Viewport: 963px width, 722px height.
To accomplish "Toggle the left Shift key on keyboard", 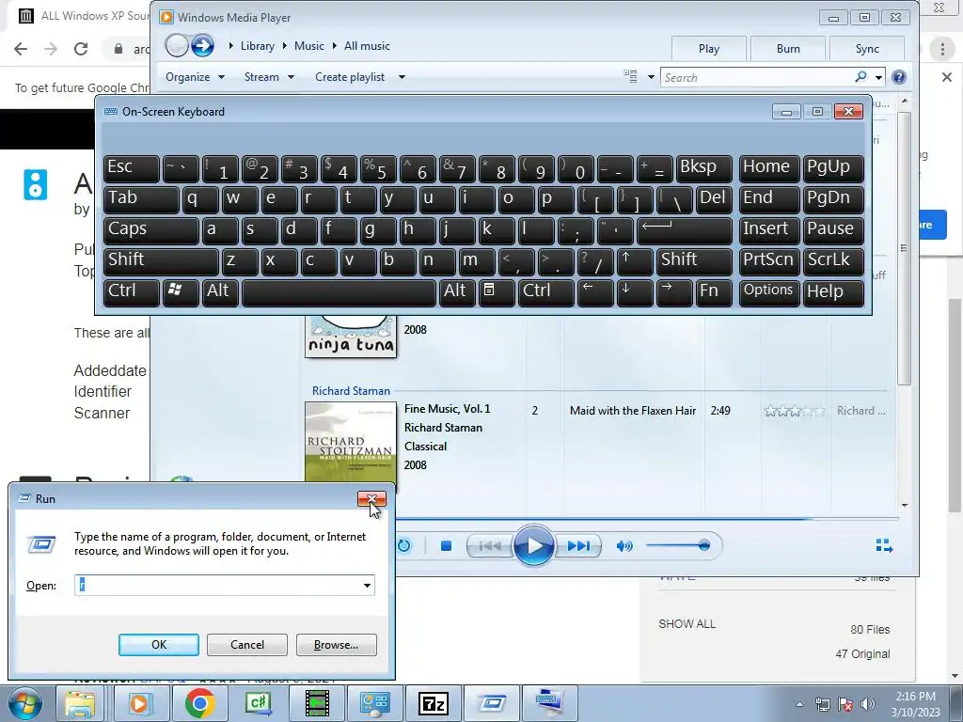I will [161, 261].
